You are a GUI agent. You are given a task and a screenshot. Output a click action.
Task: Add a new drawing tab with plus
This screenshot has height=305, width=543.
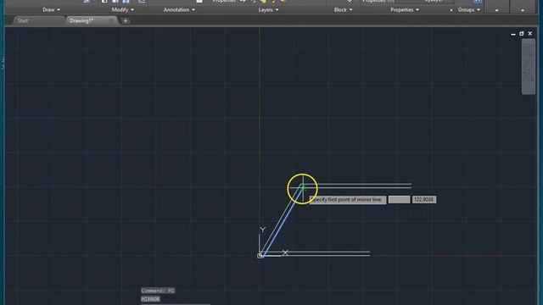click(x=126, y=20)
